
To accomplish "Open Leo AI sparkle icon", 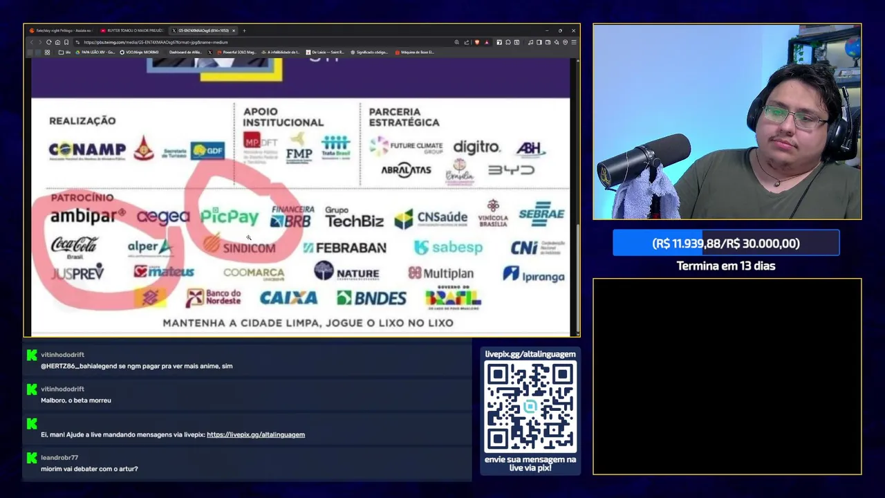I will pyautogui.click(x=557, y=42).
